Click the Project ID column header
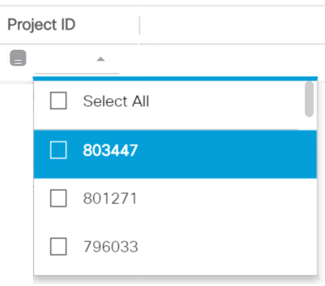 point(42,25)
